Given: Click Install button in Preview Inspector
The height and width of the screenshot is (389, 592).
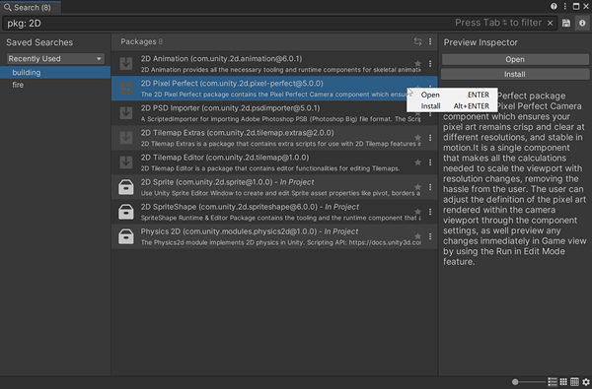Looking at the screenshot, I should [x=515, y=74].
